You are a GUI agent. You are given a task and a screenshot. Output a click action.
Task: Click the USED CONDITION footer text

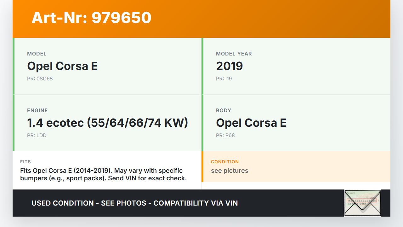pyautogui.click(x=134, y=203)
